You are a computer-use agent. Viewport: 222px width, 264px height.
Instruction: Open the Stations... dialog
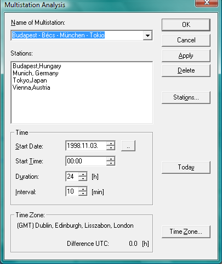coord(186,97)
